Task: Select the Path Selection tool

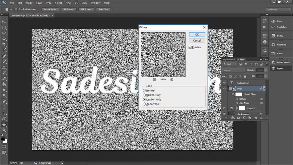Action: tap(4, 113)
